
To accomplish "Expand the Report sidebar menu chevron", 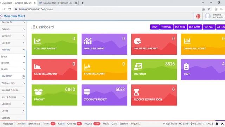I will point(24,69).
